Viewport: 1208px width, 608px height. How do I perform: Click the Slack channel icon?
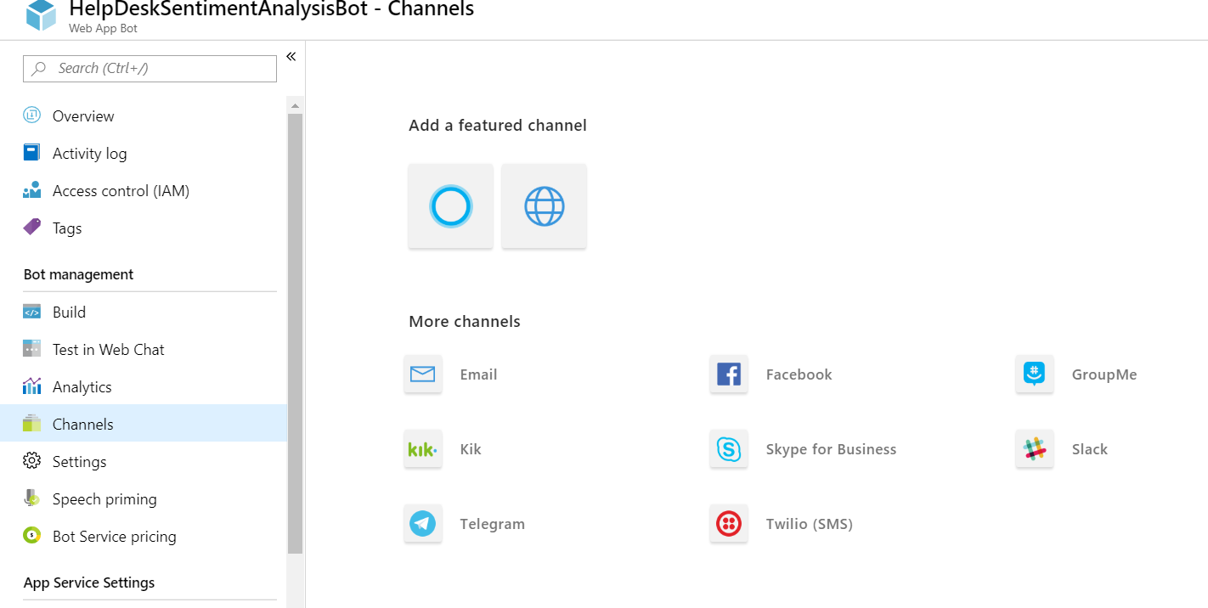(1035, 449)
